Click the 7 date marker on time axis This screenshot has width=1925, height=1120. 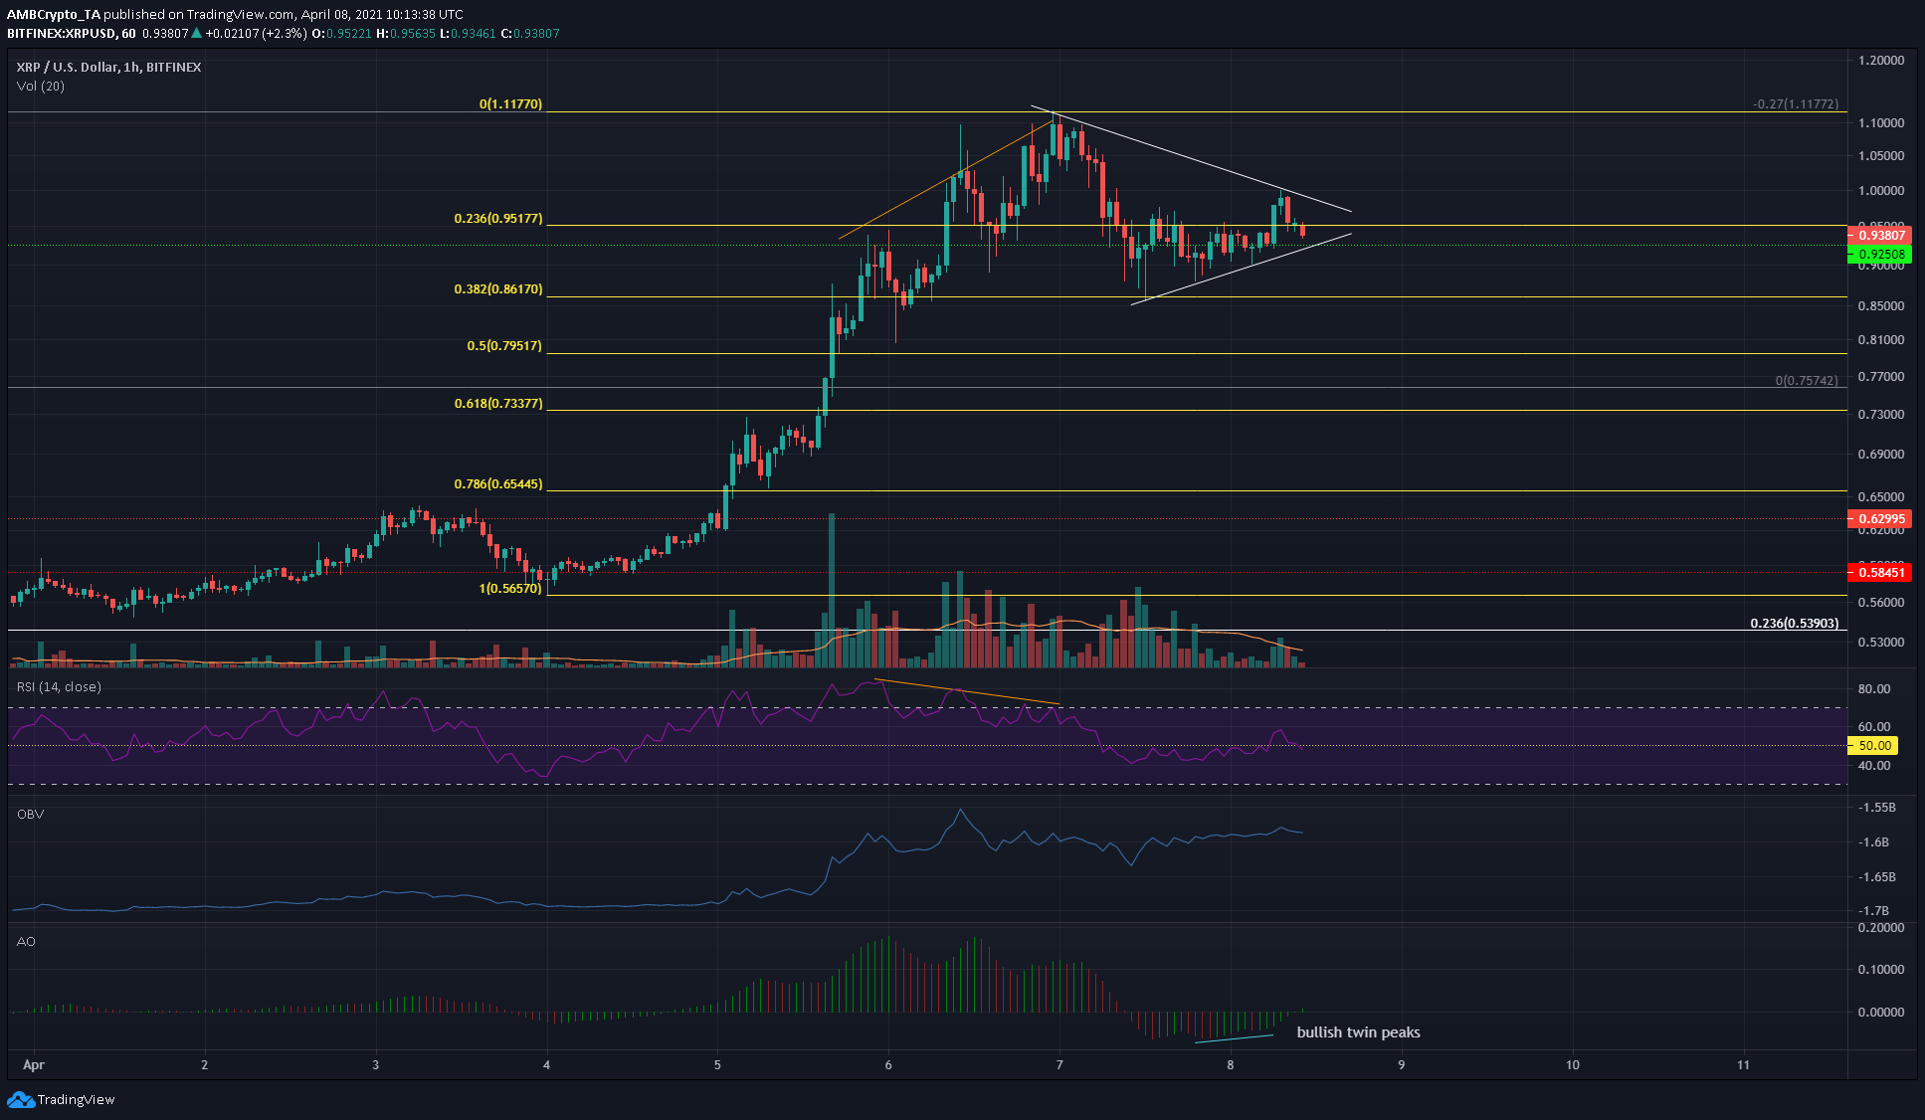coord(1059,1064)
